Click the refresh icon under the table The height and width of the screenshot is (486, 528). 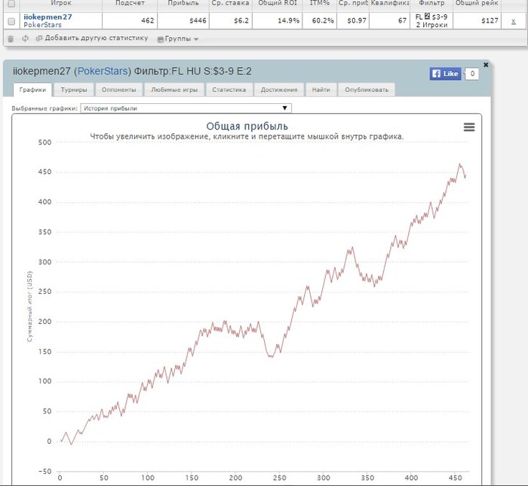point(25,38)
